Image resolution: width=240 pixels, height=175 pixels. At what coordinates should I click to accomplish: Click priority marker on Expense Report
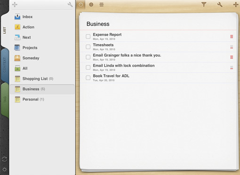coord(232,37)
